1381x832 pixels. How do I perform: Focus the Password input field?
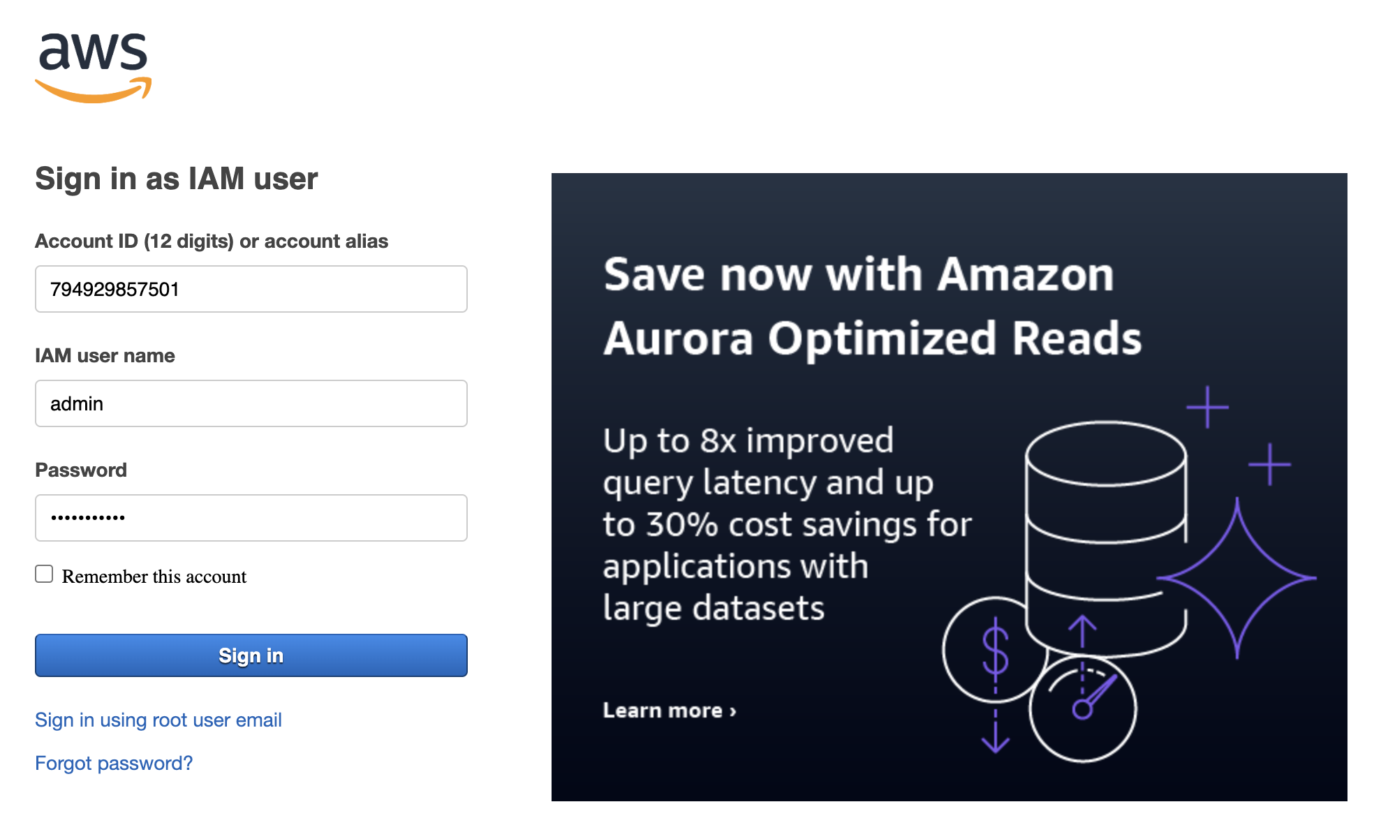click(251, 518)
